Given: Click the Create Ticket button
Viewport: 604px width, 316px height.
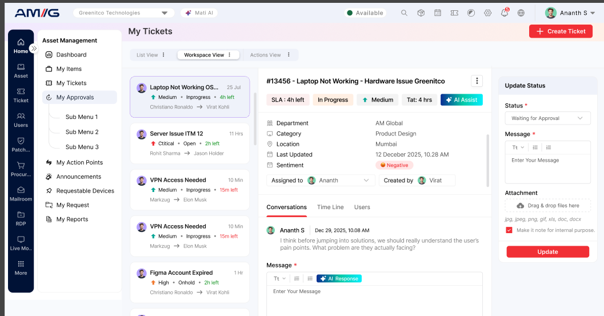Looking at the screenshot, I should pyautogui.click(x=561, y=31).
